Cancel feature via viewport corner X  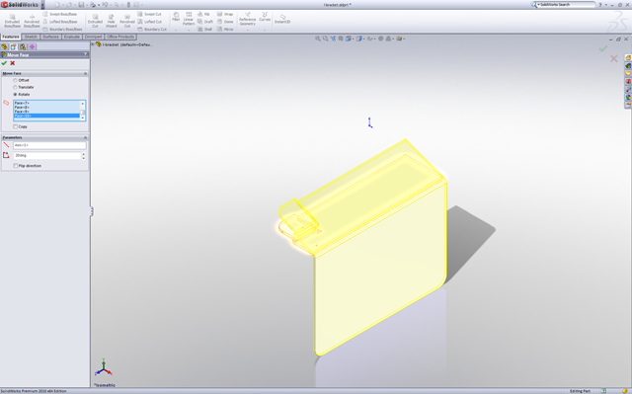(613, 59)
